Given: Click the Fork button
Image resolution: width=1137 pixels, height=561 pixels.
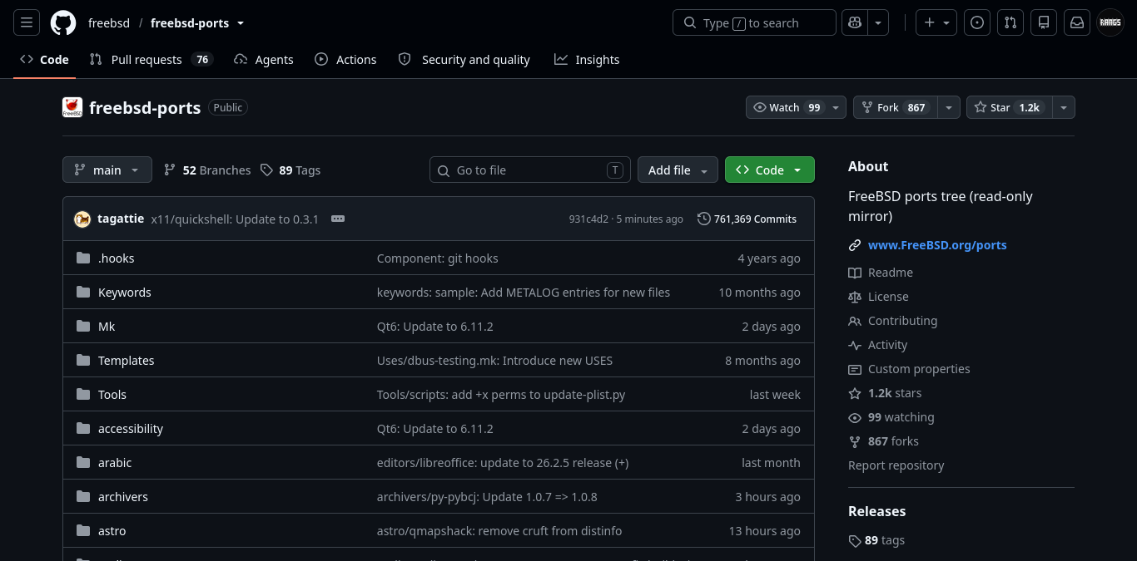Looking at the screenshot, I should 896,107.
